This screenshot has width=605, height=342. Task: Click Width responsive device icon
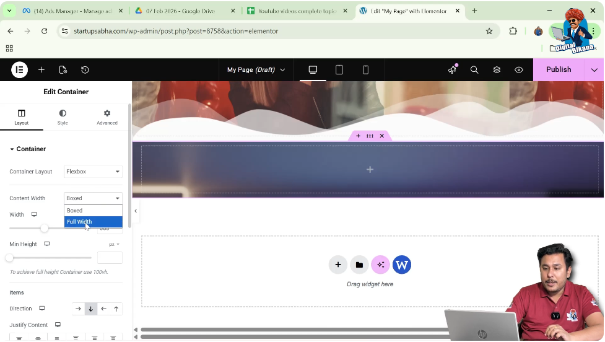[34, 214]
